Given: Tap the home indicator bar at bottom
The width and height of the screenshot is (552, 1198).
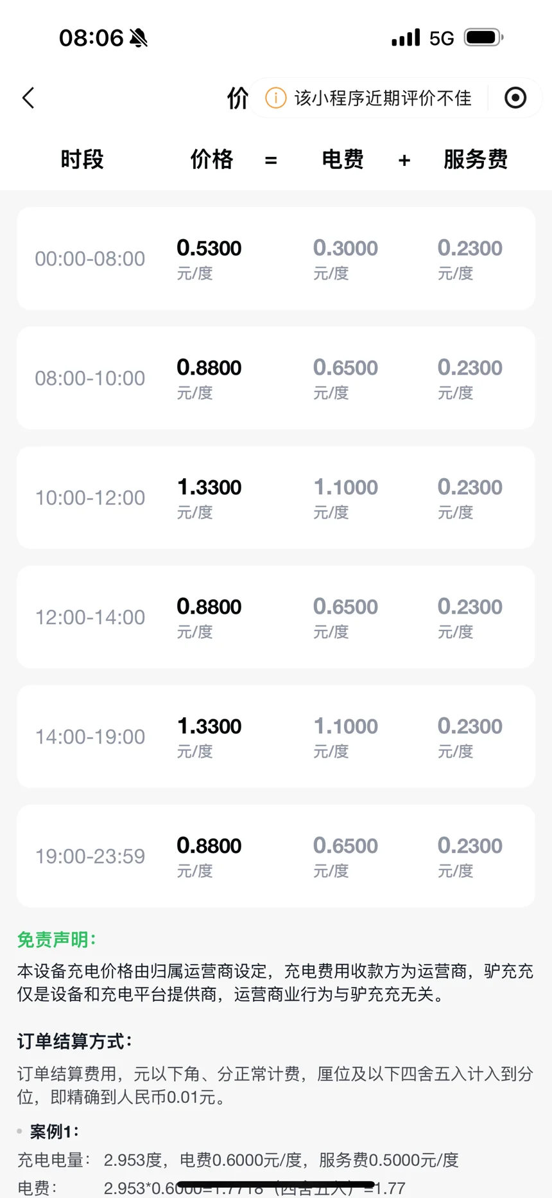Looking at the screenshot, I should click(x=276, y=1184).
